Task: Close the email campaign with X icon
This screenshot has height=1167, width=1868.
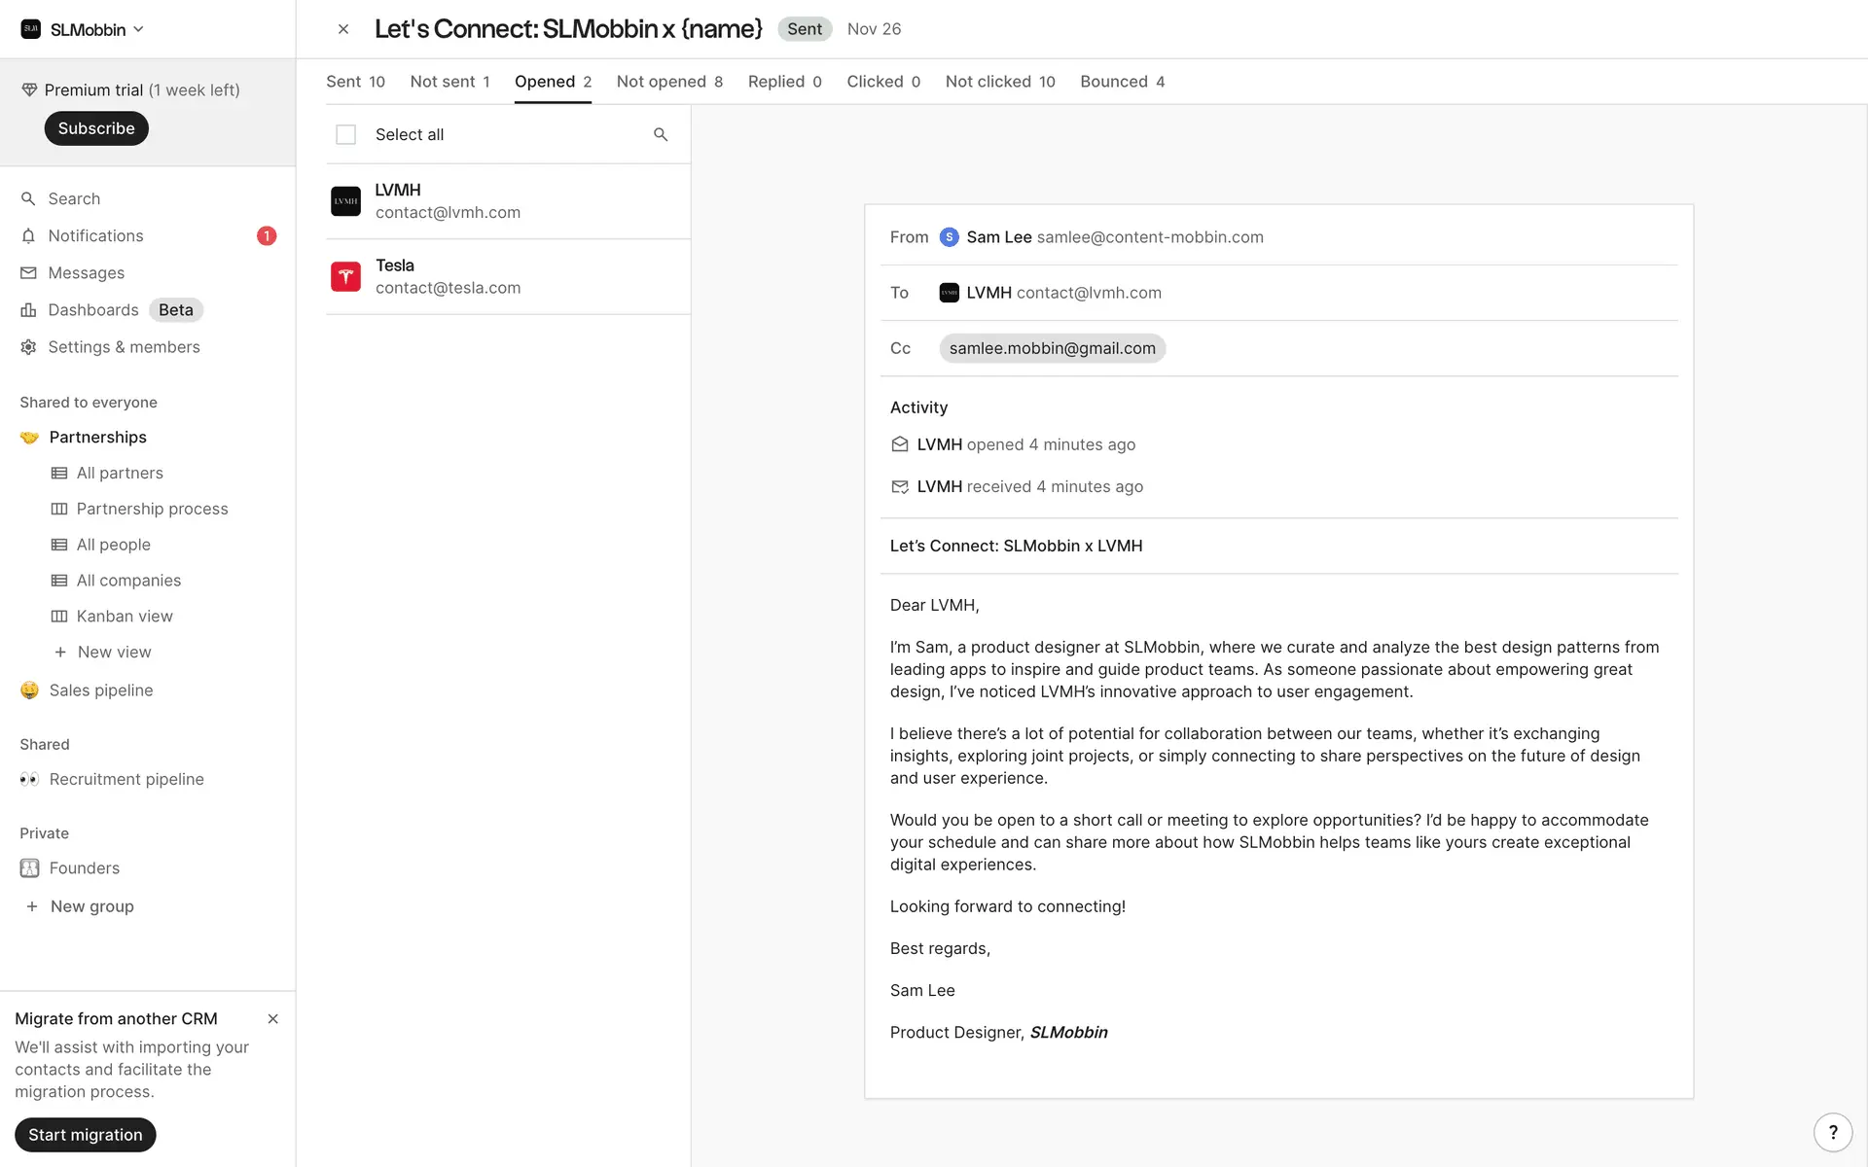Action: [343, 29]
